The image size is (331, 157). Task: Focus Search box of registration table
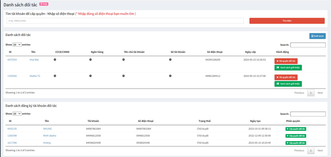coord(308,114)
